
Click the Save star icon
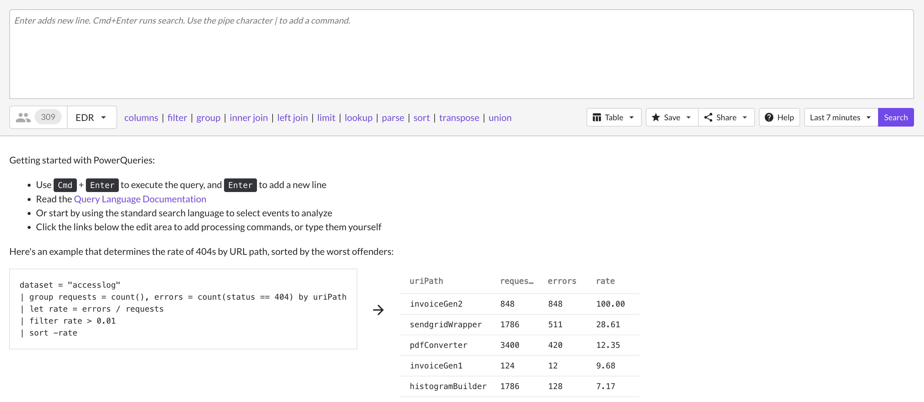656,117
